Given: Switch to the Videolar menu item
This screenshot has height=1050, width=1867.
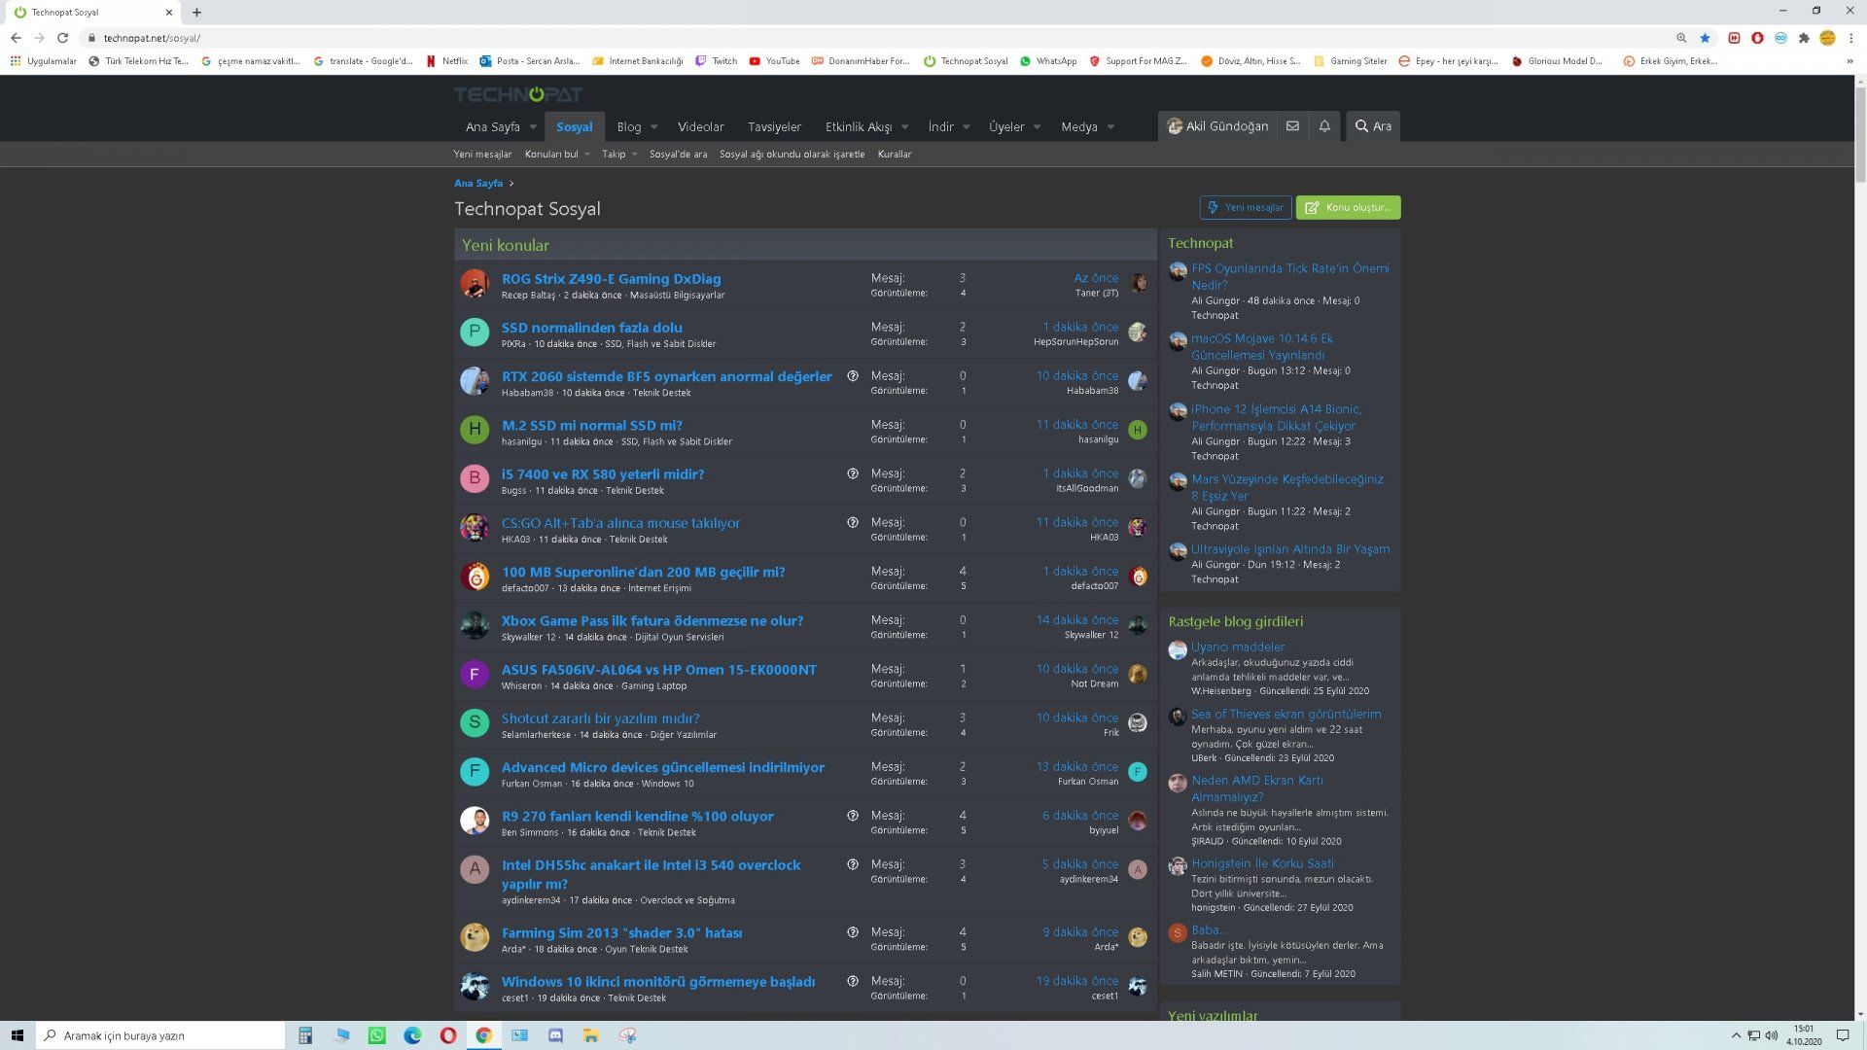Looking at the screenshot, I should [700, 127].
